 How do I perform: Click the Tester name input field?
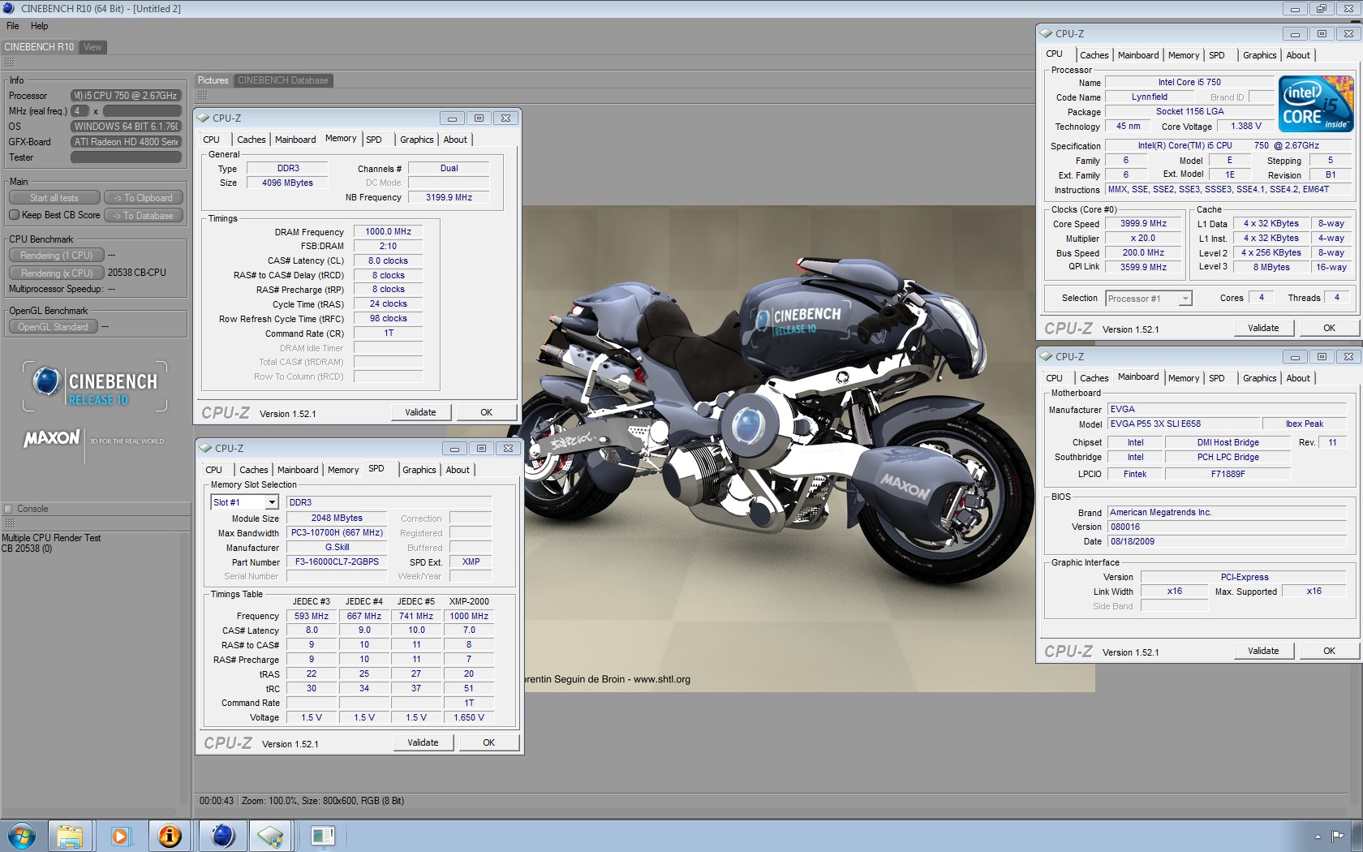pyautogui.click(x=126, y=157)
